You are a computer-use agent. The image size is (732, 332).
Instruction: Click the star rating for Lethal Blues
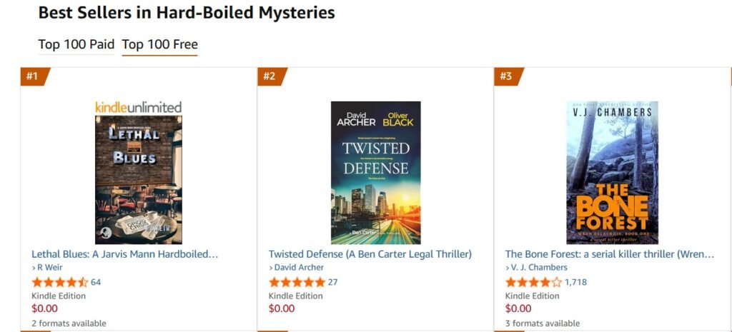60,282
